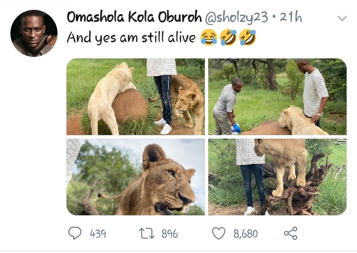Click the 8,680 likes count
The image size is (357, 253).
(245, 234)
